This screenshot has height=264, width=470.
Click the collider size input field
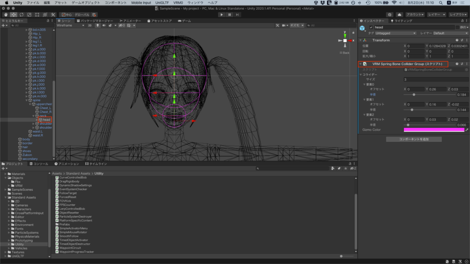click(x=435, y=79)
